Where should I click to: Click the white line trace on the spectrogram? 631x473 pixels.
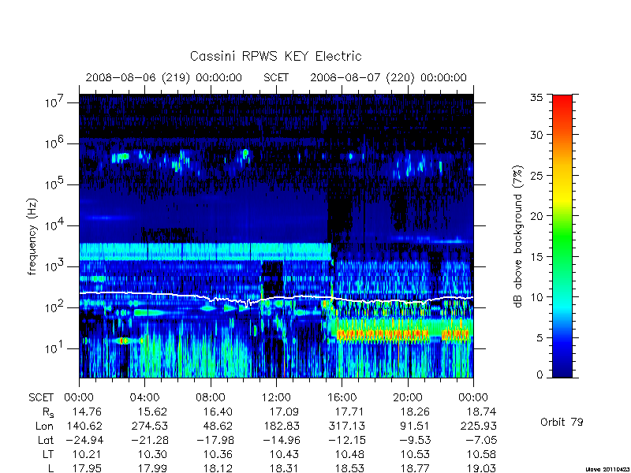point(276,298)
